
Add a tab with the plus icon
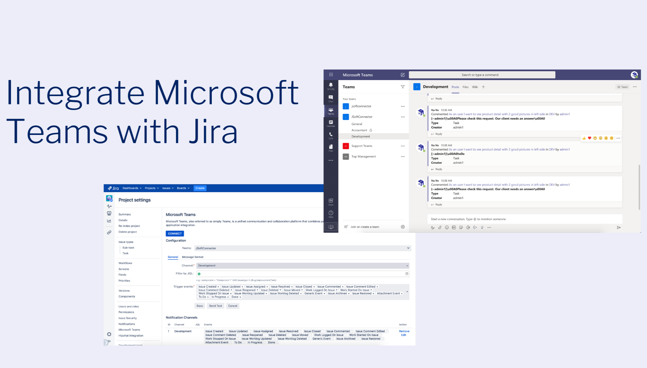coord(483,87)
